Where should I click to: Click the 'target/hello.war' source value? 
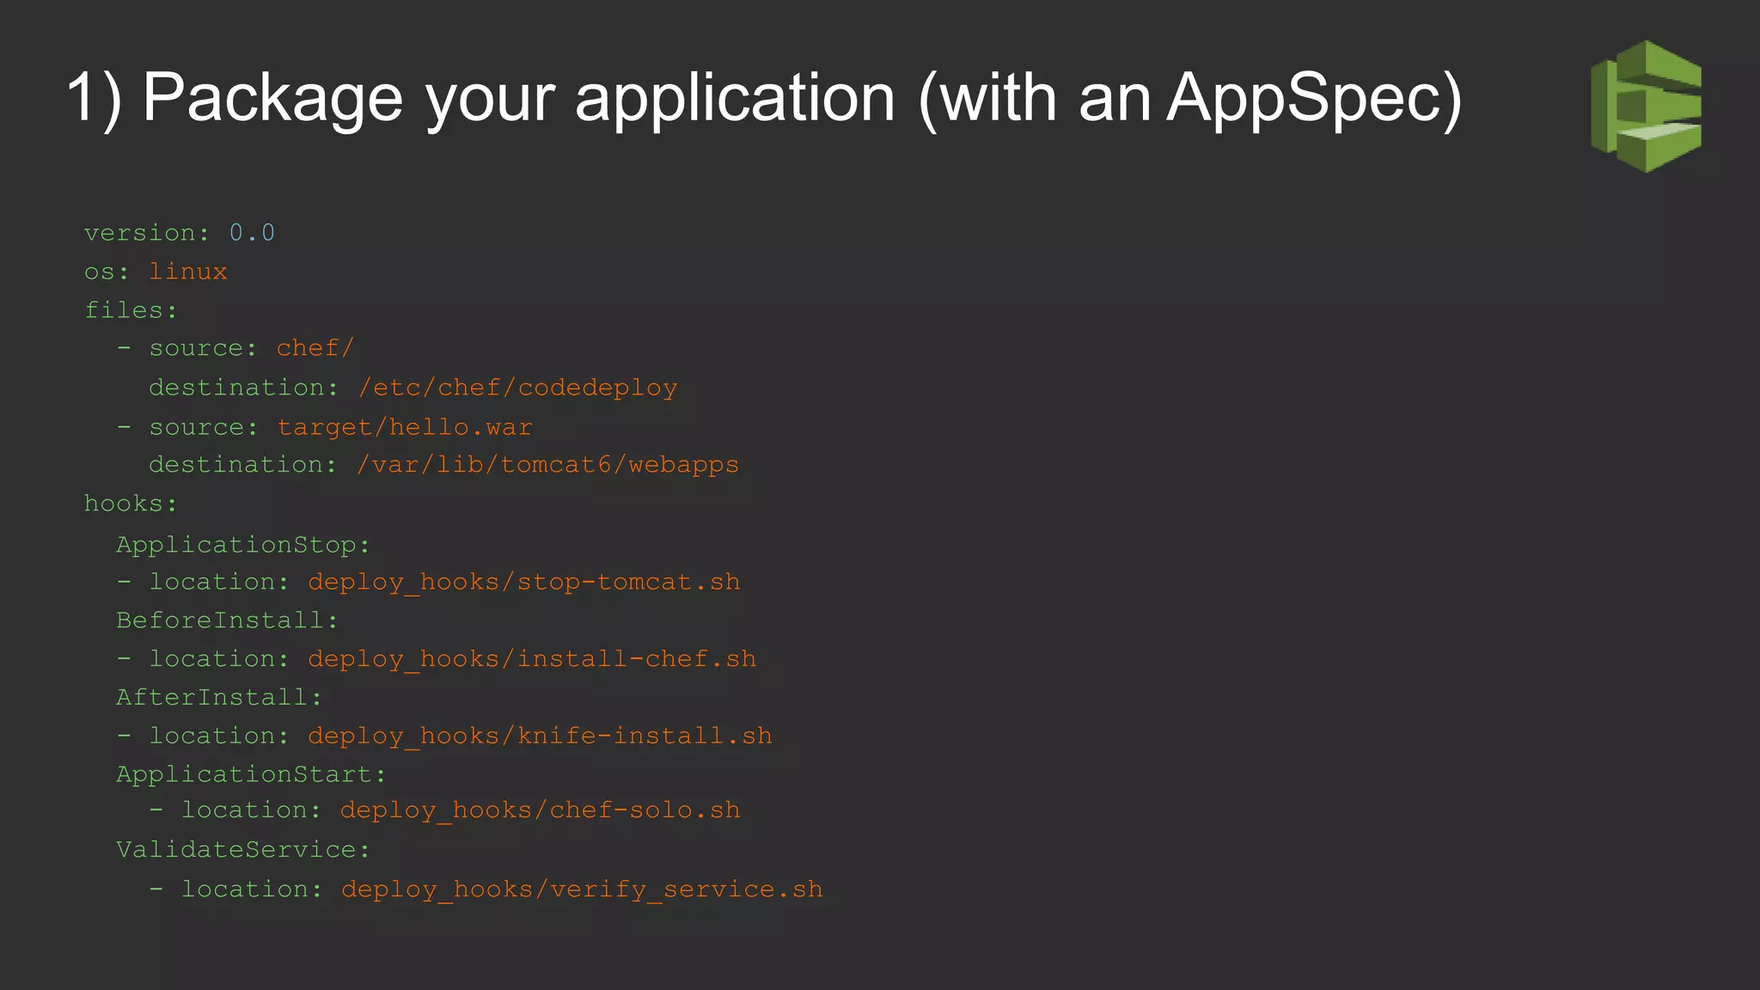click(x=405, y=427)
